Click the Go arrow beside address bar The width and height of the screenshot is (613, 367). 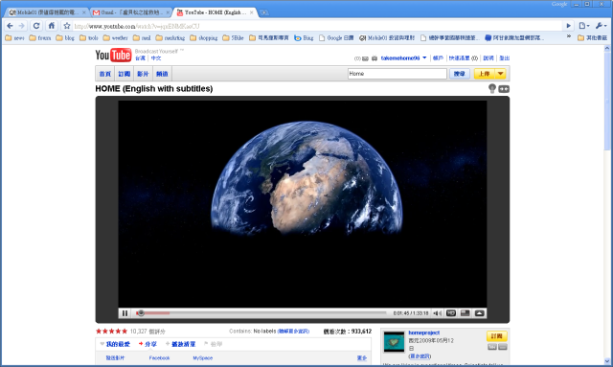pyautogui.click(x=568, y=26)
